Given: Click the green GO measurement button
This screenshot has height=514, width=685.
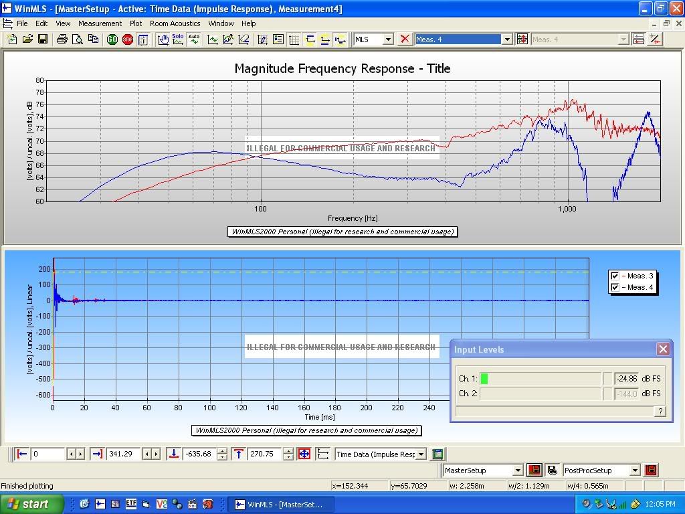Looking at the screenshot, I should coord(112,39).
